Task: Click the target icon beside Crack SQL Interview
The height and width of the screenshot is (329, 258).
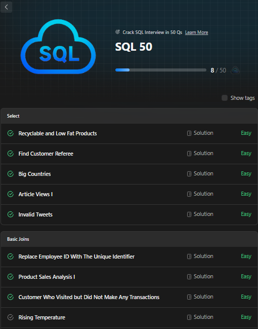Action: tap(117, 32)
